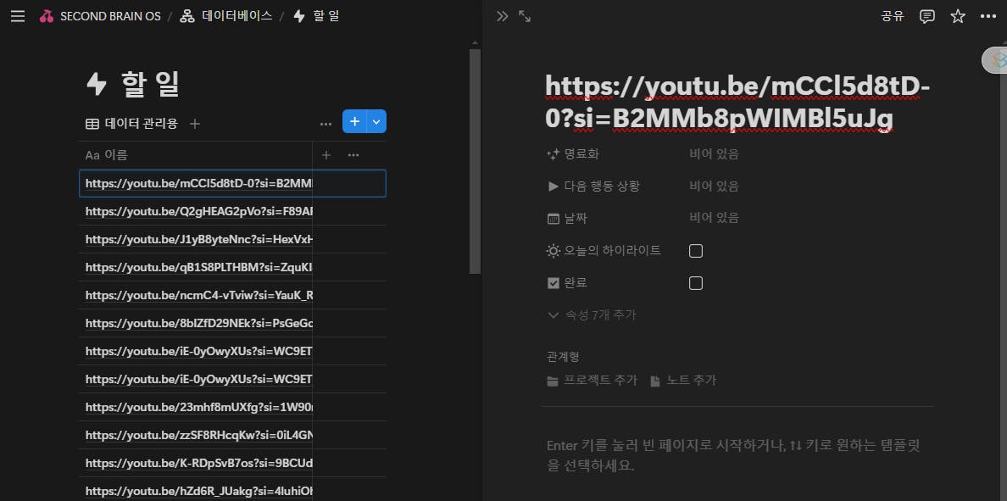The image size is (1007, 501).
Task: Click the blue plus new item button
Action: (x=354, y=121)
